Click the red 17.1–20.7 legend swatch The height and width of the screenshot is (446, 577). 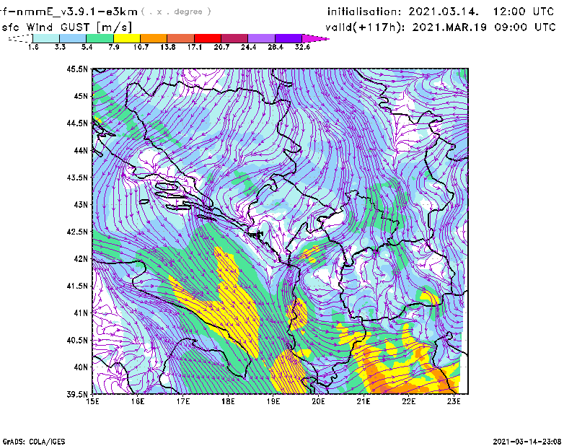click(x=208, y=38)
